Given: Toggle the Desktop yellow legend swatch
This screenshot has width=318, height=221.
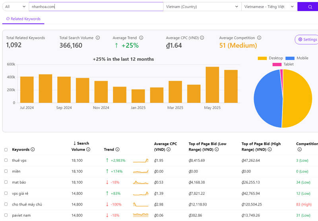Looking at the screenshot, I should [262, 58].
